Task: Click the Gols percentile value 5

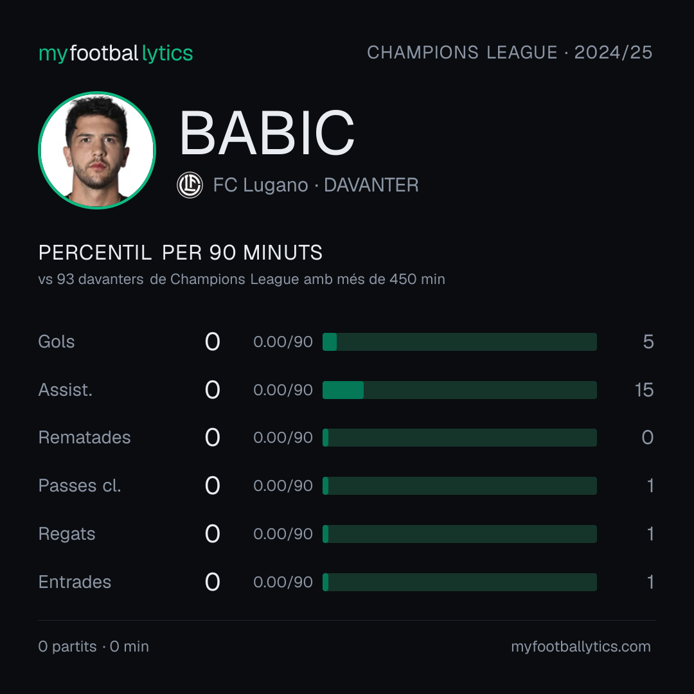Action: tap(648, 342)
